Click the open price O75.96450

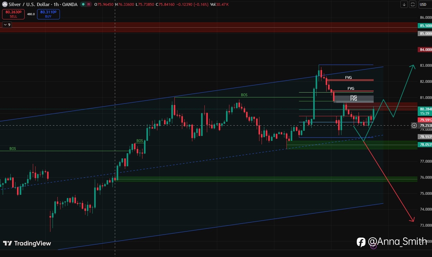click(104, 5)
